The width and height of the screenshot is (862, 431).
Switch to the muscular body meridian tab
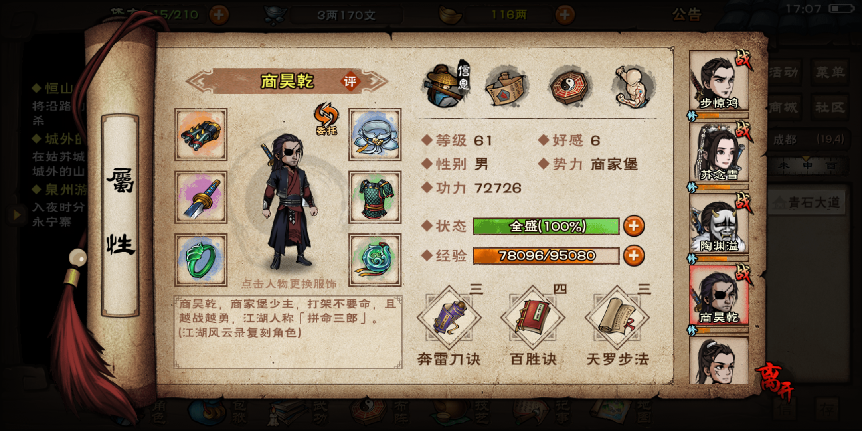click(633, 87)
